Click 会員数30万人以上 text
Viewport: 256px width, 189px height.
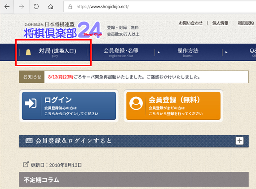point(123,34)
